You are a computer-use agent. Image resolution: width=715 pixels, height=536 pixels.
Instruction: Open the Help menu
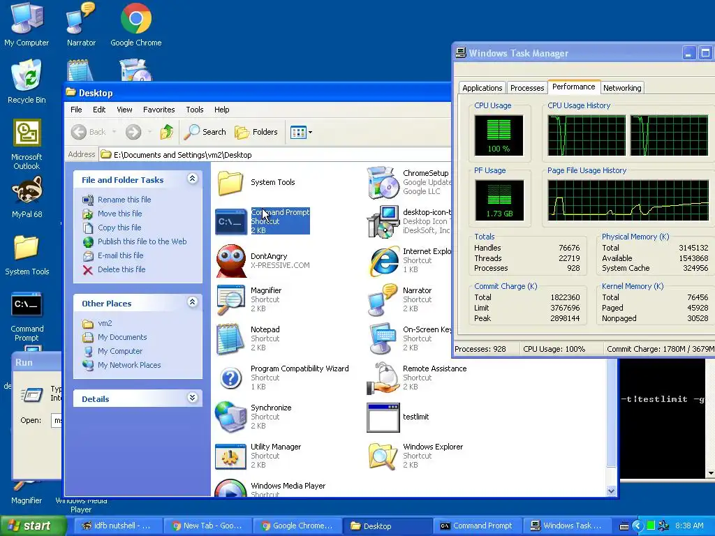[x=221, y=110]
